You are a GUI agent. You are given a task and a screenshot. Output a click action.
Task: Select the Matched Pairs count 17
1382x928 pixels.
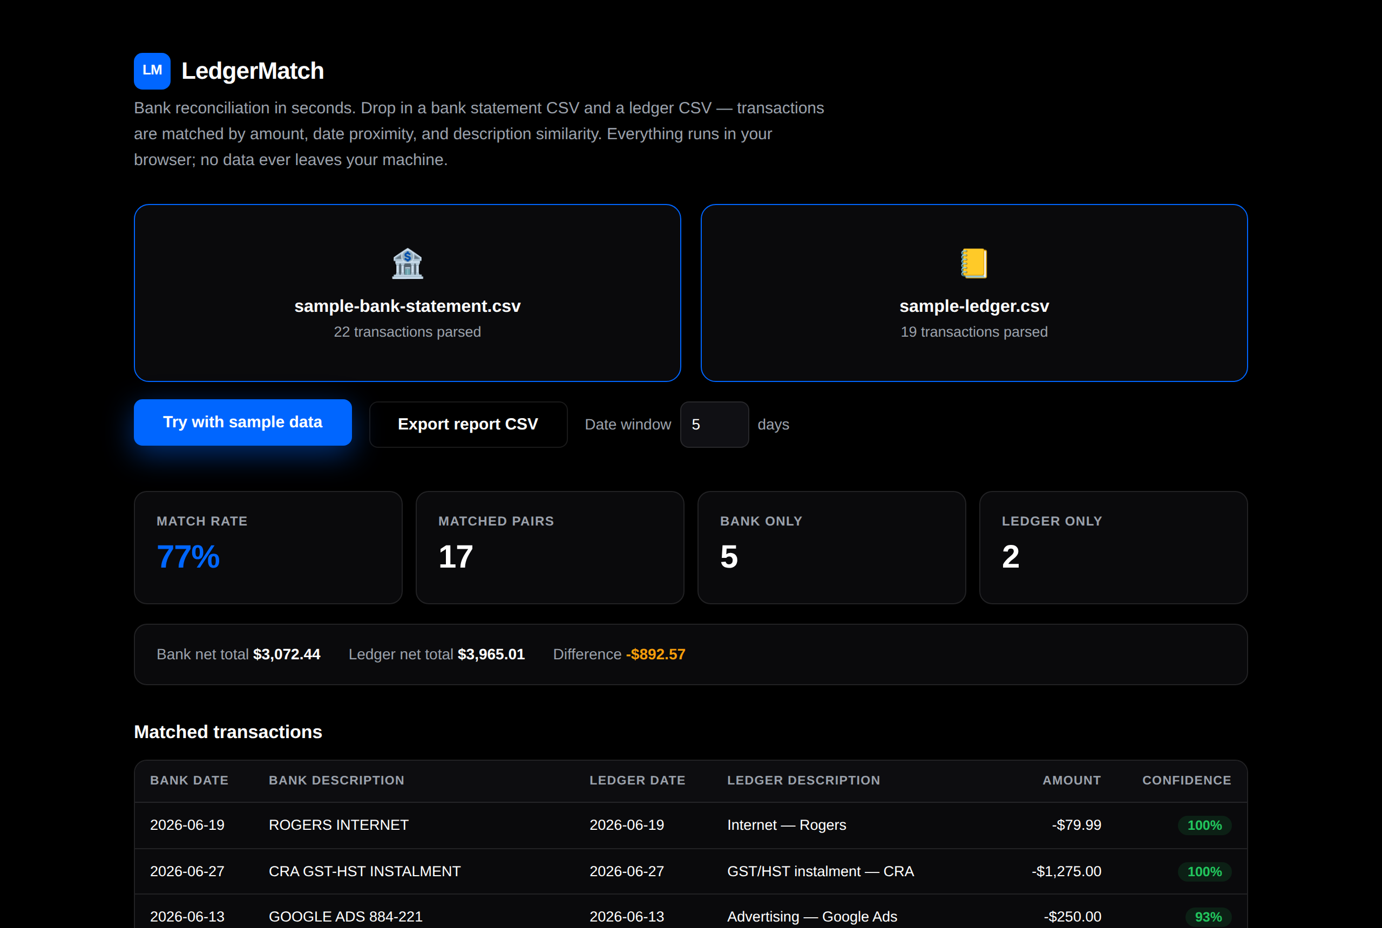(456, 557)
